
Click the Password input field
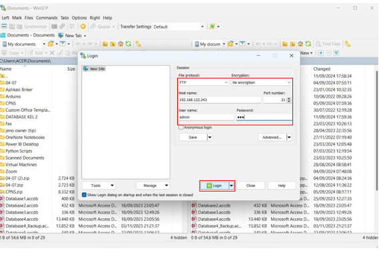click(x=264, y=117)
